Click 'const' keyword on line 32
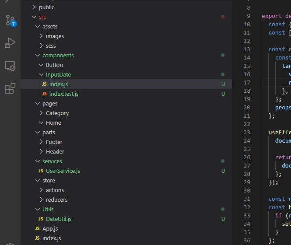This screenshot has height=245, width=291. click(x=277, y=207)
